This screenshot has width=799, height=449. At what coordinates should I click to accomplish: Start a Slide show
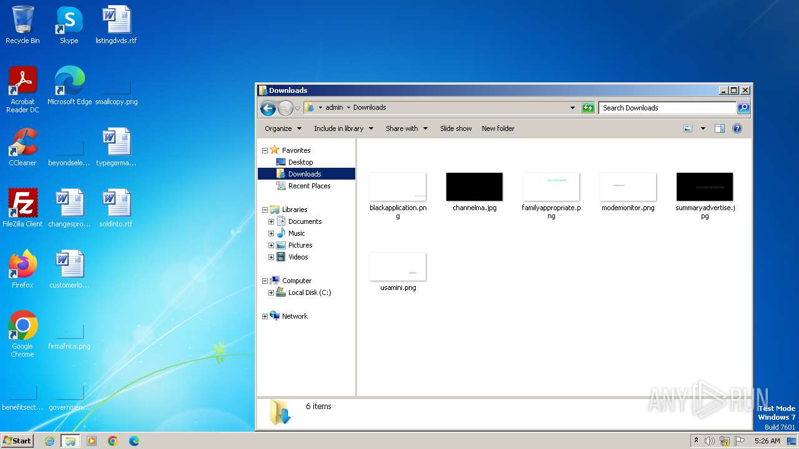point(456,128)
